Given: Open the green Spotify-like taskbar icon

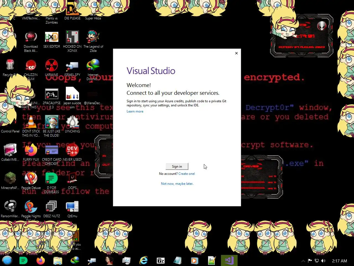Looking at the screenshot, I should (24, 260).
